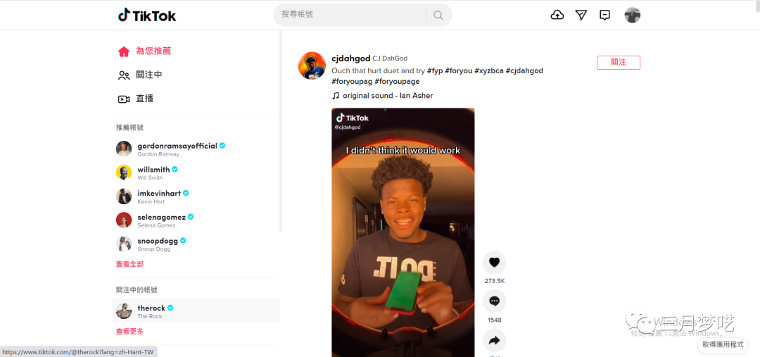760x357 pixels.
Task: Expand suggested accounts with 查看全部
Action: pyautogui.click(x=129, y=264)
